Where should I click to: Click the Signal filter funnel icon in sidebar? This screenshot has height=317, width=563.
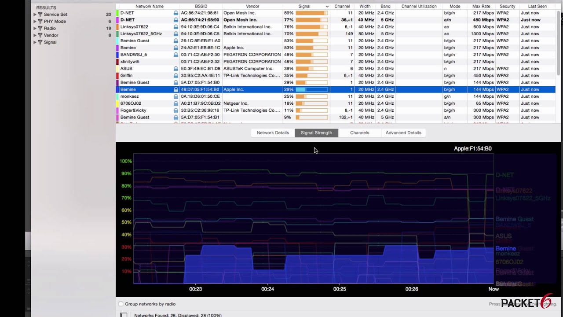click(40, 42)
